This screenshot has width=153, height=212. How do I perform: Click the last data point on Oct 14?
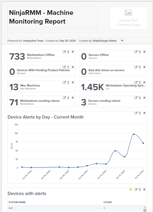(143, 143)
